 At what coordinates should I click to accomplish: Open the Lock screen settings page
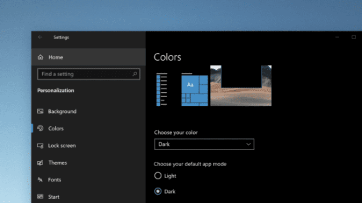(x=63, y=146)
